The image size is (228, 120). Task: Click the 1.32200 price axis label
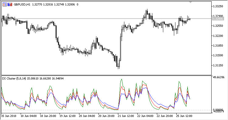click(x=218, y=36)
